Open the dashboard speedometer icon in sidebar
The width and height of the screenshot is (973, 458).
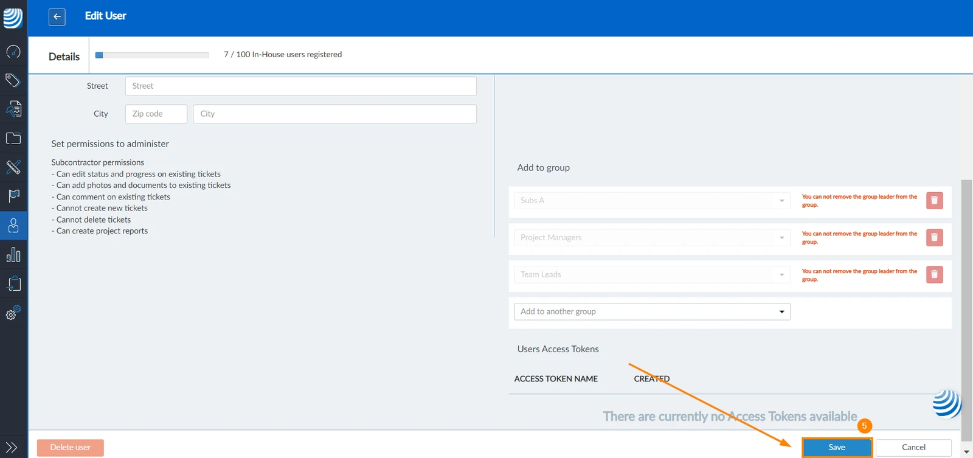coord(13,52)
